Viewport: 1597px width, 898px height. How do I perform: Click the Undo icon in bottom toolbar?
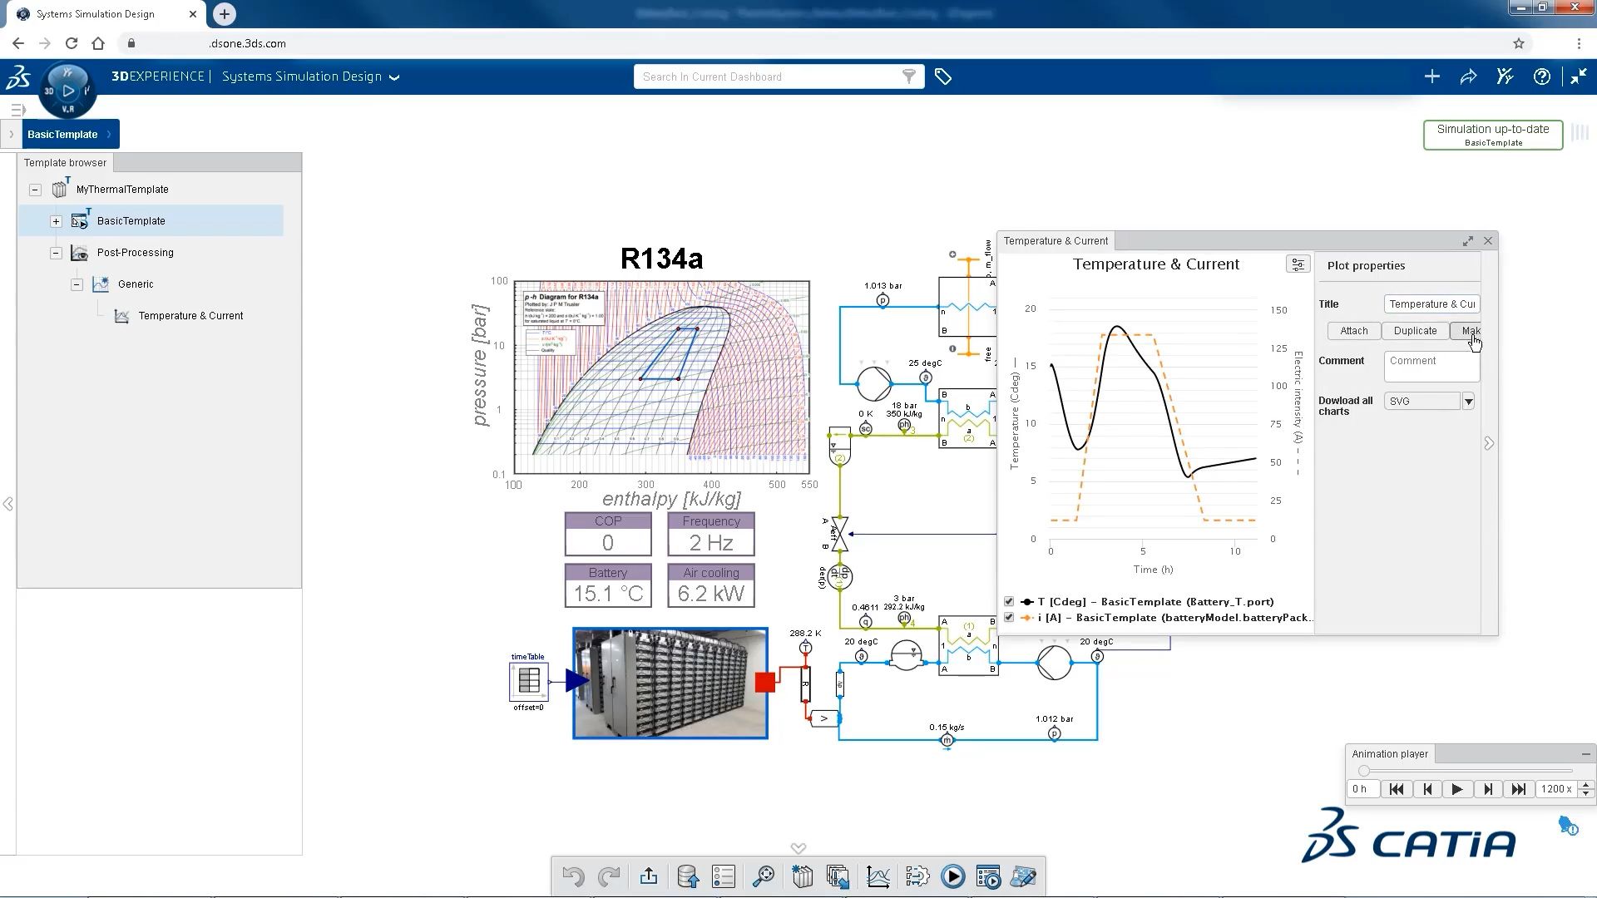click(572, 876)
